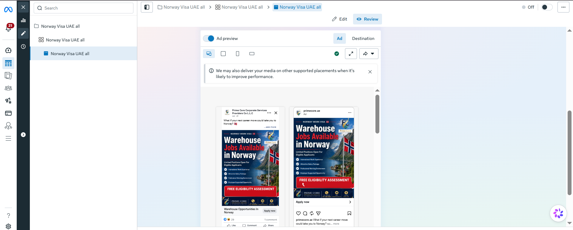Open the Meta AI assistant bubble
This screenshot has height=230, width=573.
click(558, 213)
